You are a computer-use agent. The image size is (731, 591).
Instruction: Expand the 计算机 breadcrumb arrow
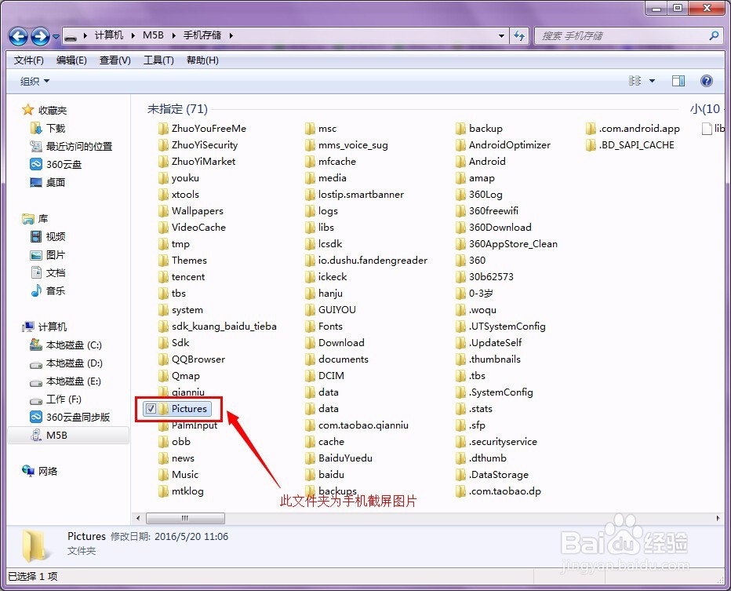[133, 35]
